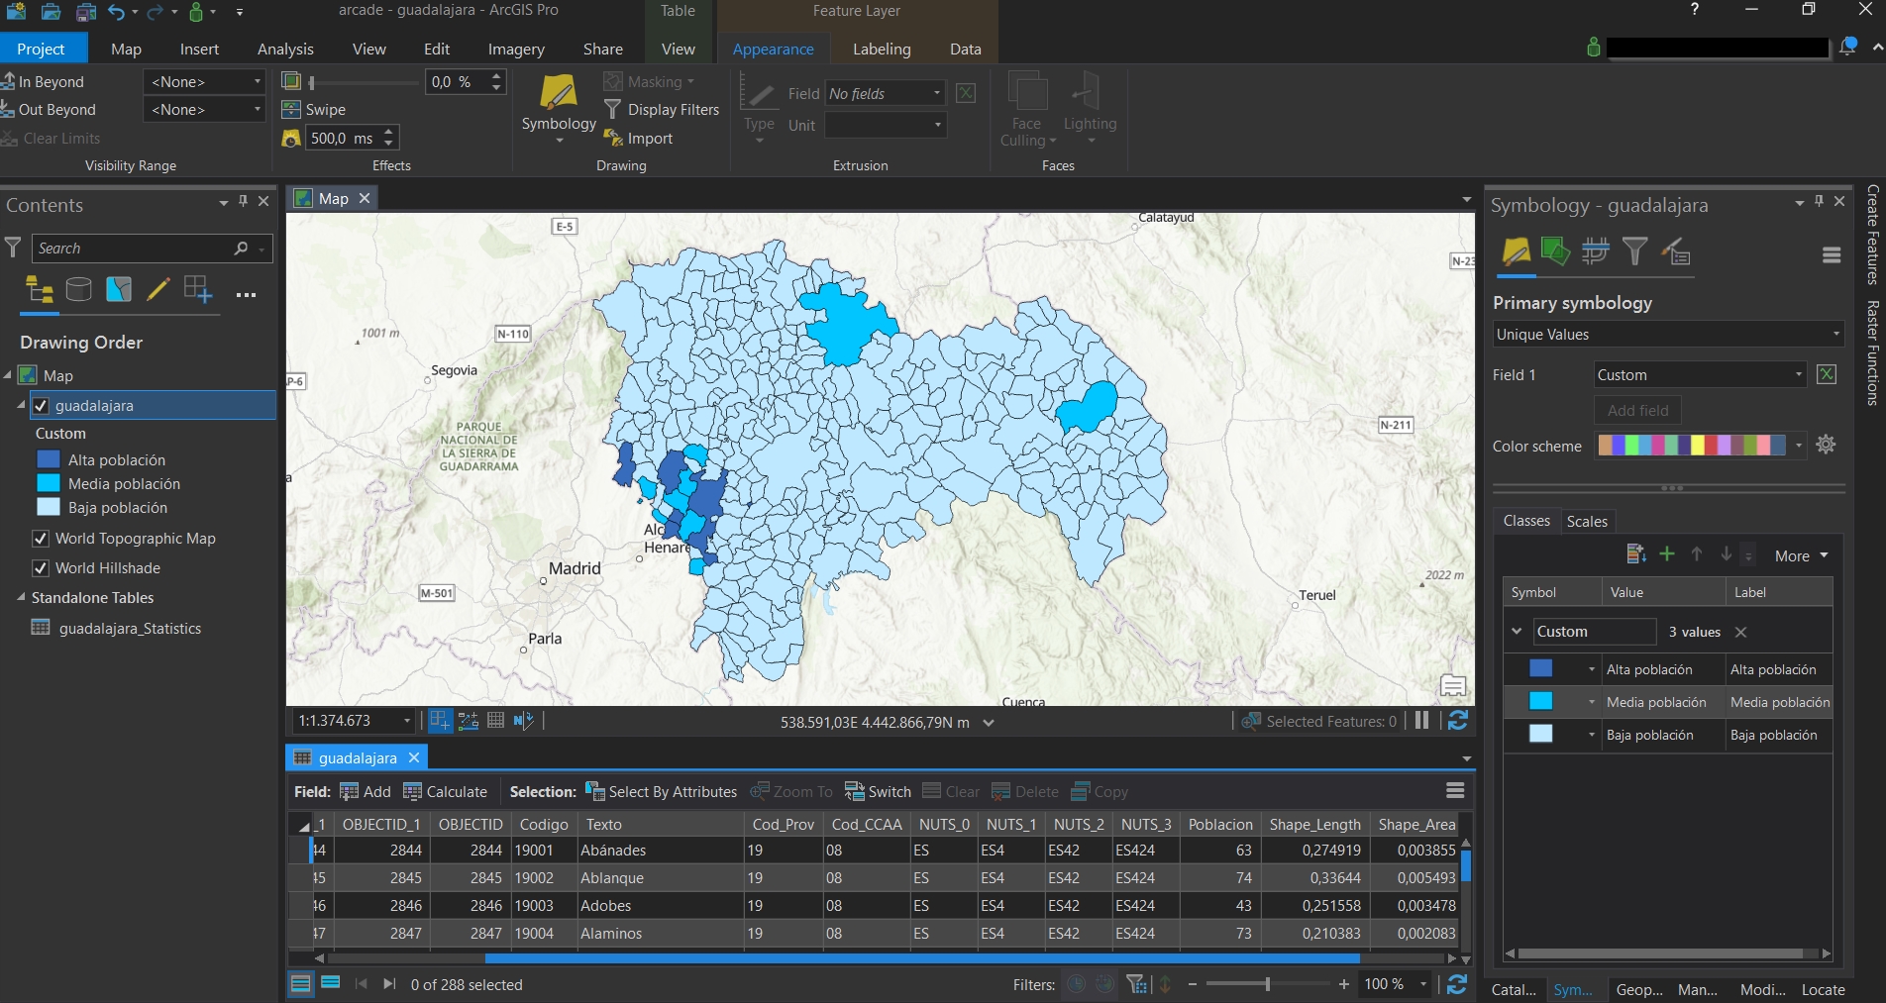Select the Select By Attributes icon
1886x1003 pixels.
click(x=595, y=791)
